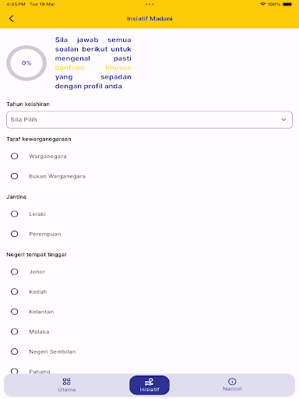Image resolution: width=299 pixels, height=399 pixels.
Task: Choose Lelaki as jantina
Action: coord(15,214)
